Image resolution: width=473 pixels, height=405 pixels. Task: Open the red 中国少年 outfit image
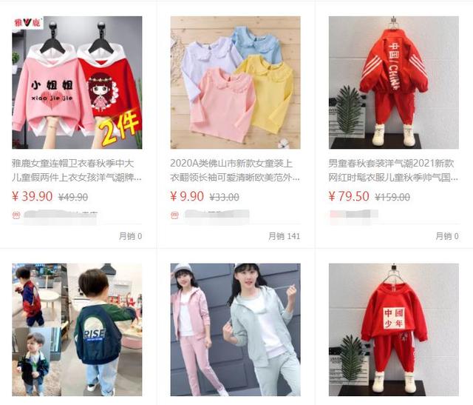coord(394,329)
